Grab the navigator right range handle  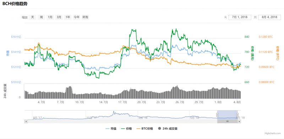pyautogui.click(x=237, y=115)
